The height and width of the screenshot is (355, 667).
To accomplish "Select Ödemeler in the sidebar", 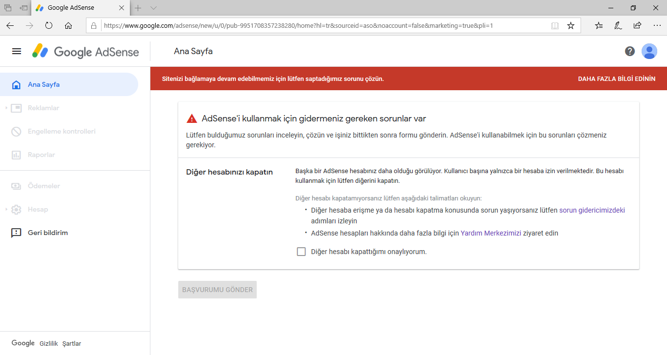I will click(69, 186).
